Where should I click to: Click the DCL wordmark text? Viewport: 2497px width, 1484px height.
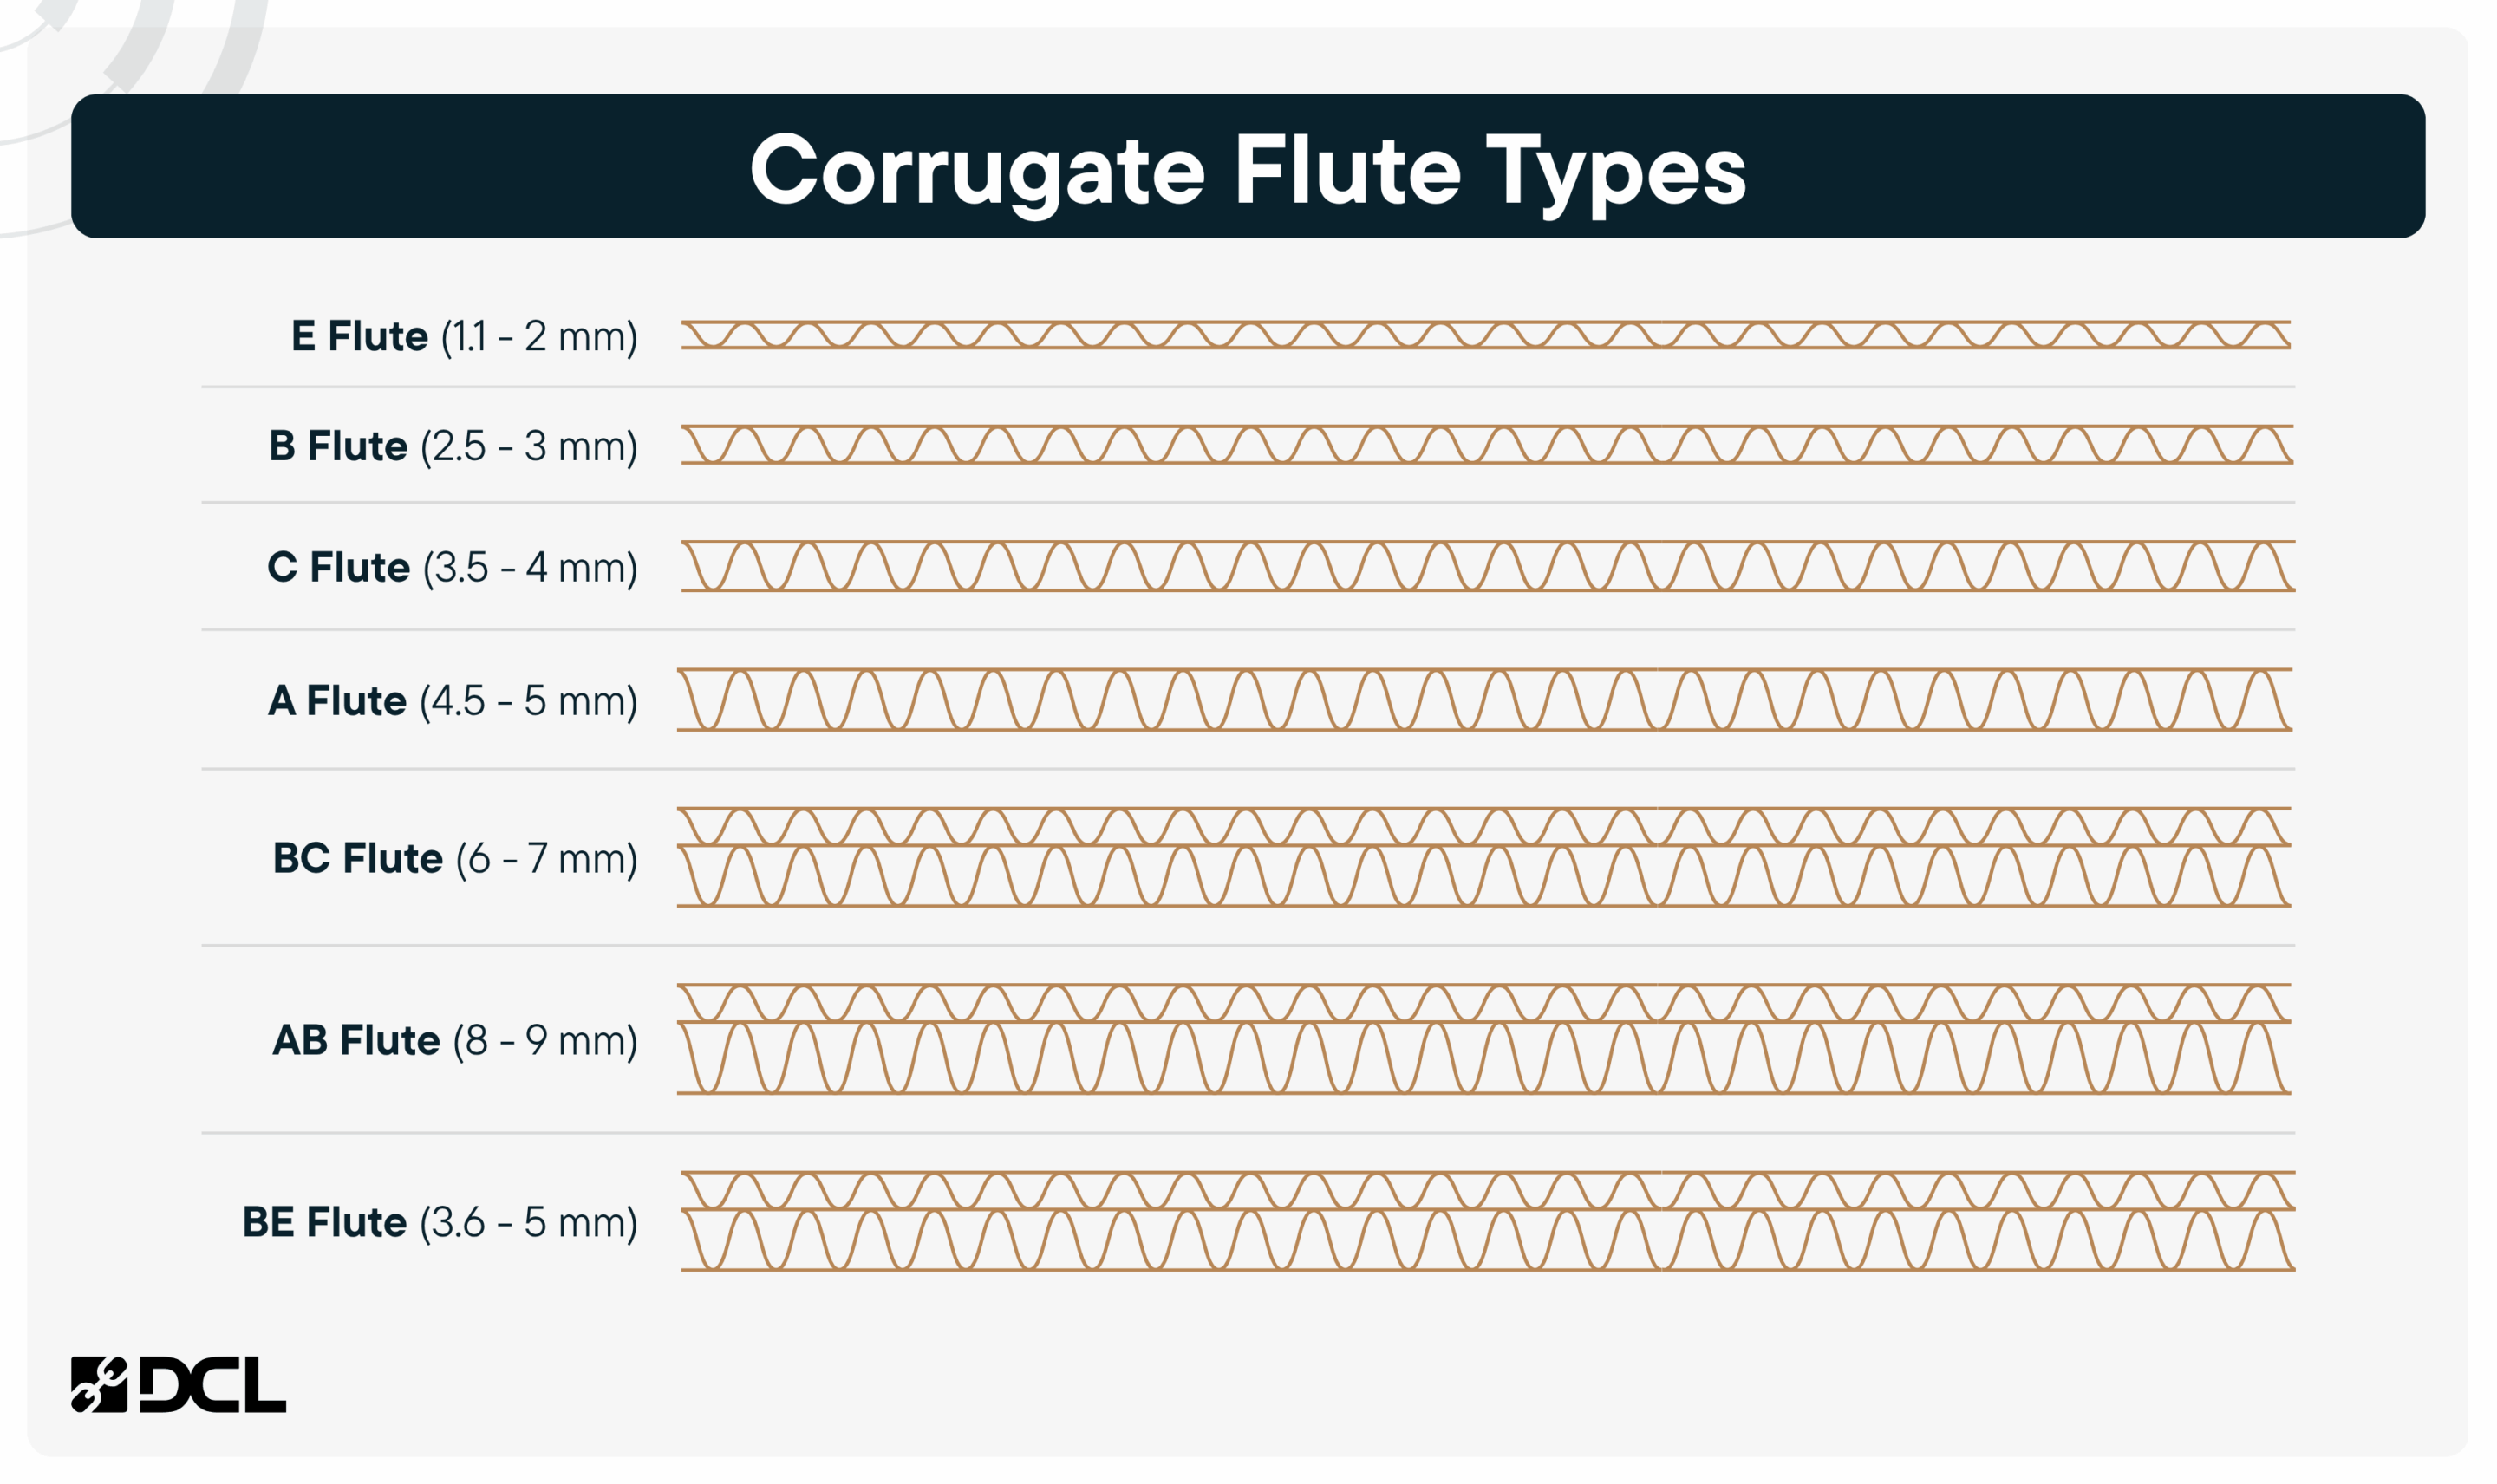(x=213, y=1384)
